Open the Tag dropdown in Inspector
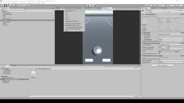Viewport: 184px width, 103px height. click(x=155, y=12)
